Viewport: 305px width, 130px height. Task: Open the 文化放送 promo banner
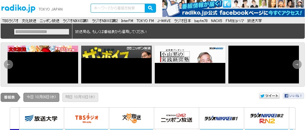point(43,64)
